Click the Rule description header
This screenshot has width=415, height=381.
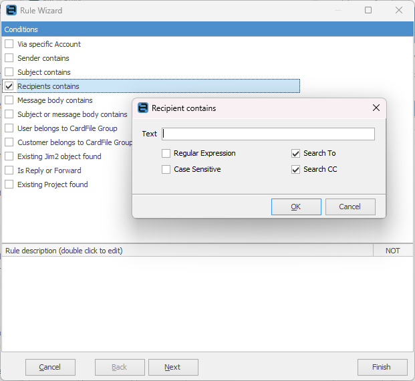[x=187, y=251]
